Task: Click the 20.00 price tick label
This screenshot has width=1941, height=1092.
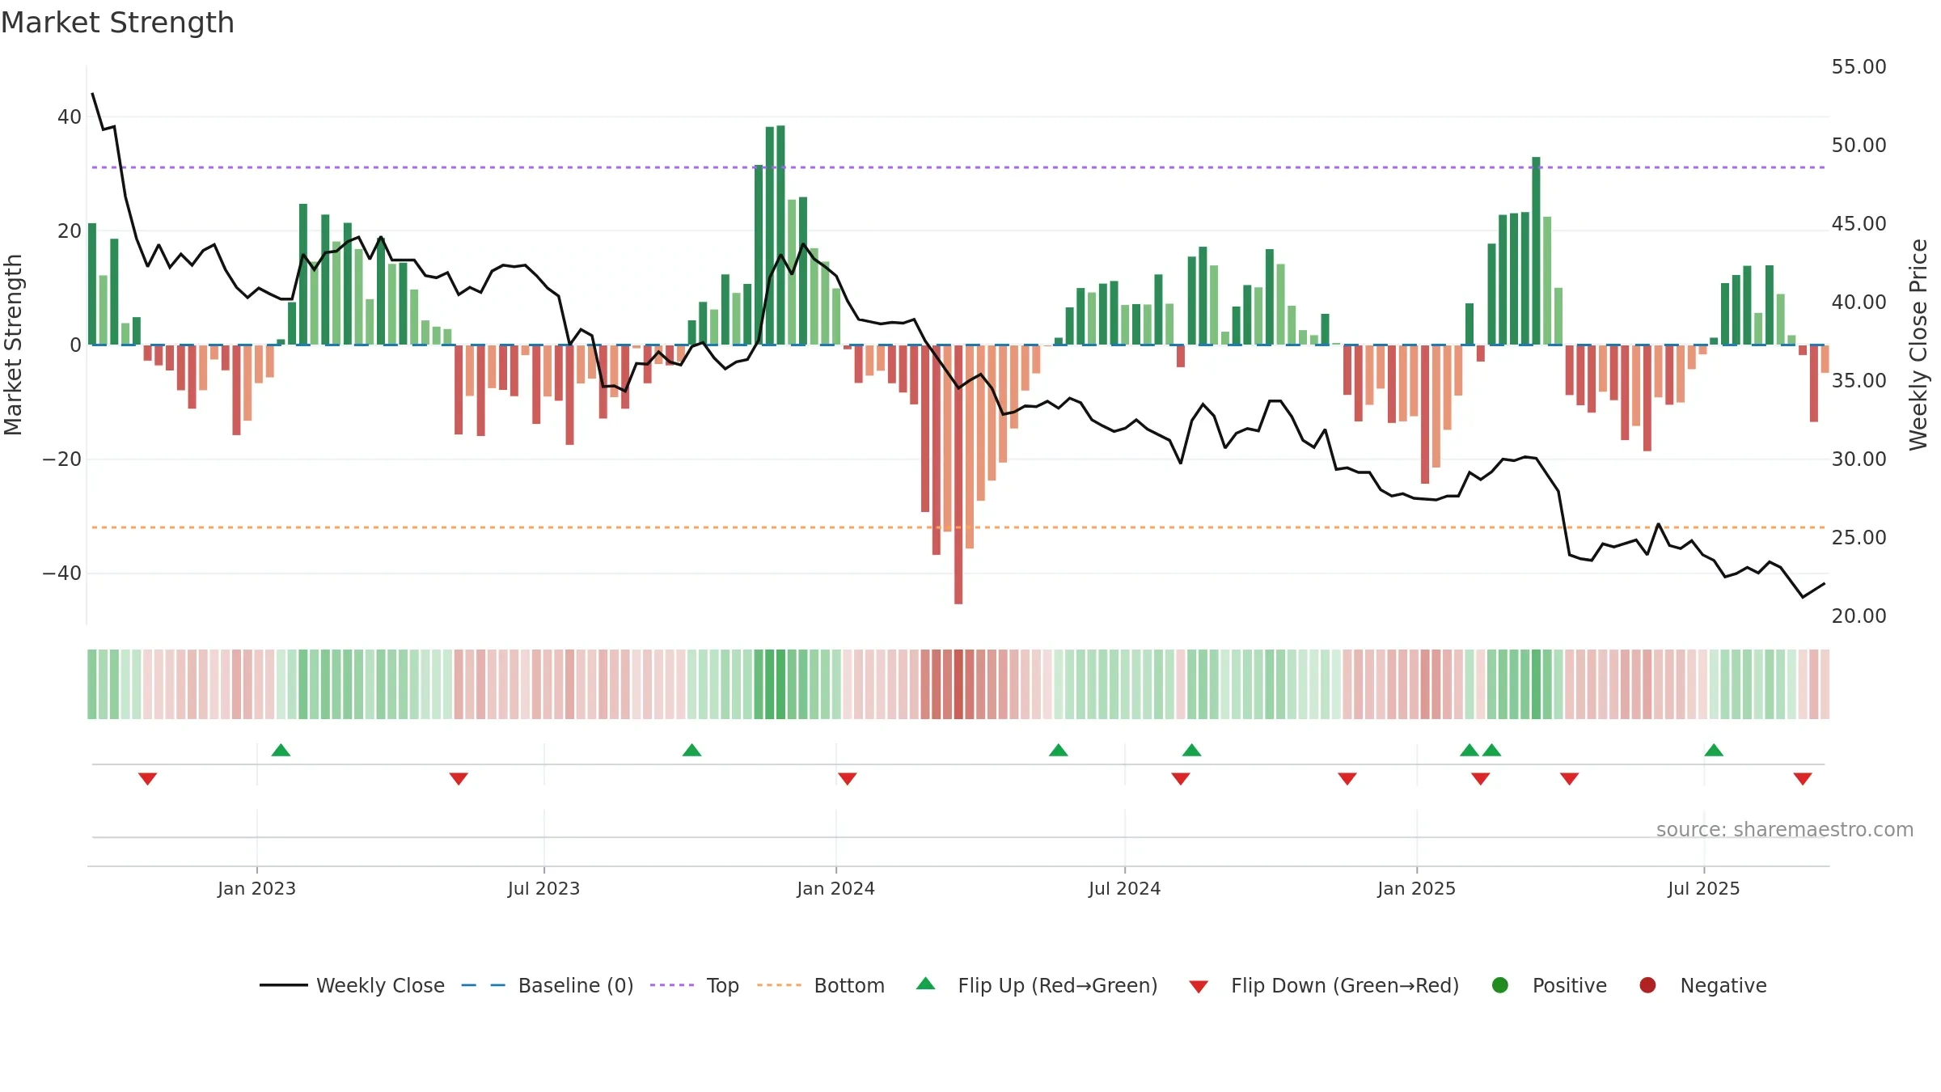Action: click(x=1859, y=616)
